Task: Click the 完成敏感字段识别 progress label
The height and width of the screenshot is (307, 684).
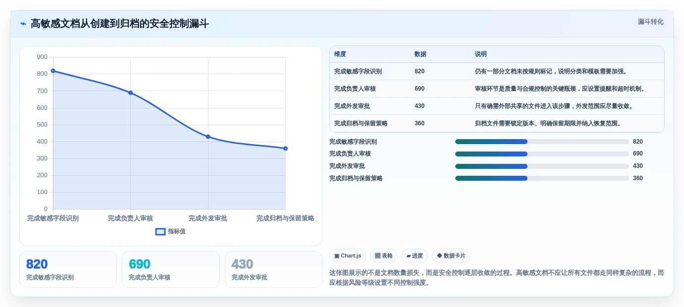Action: point(353,142)
